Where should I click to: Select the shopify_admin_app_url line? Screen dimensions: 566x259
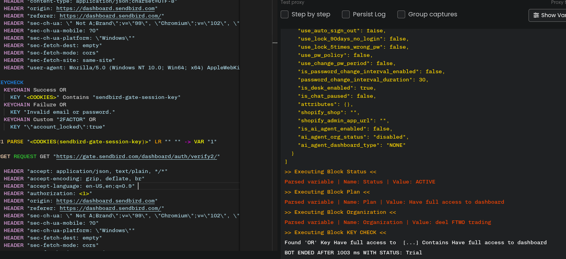click(x=344, y=120)
